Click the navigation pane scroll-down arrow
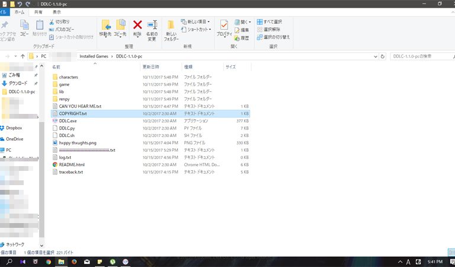 click(41, 246)
